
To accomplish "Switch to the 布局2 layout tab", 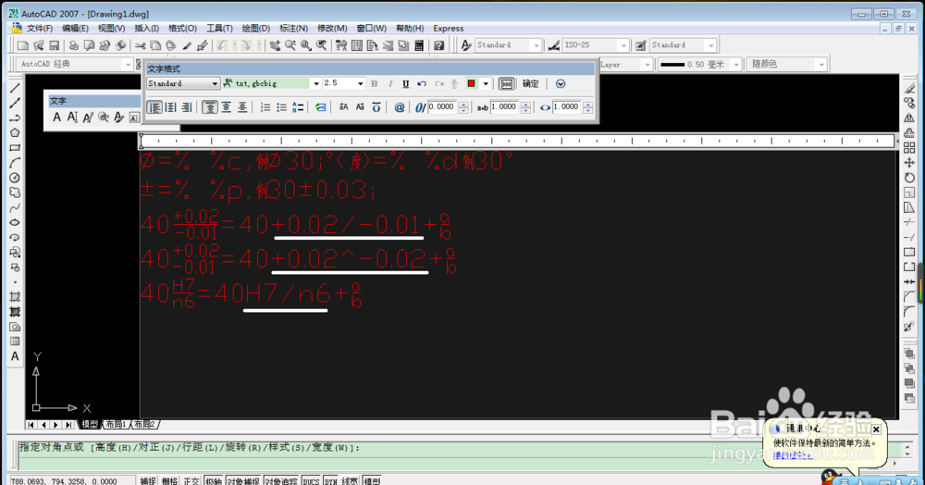I will coord(144,424).
